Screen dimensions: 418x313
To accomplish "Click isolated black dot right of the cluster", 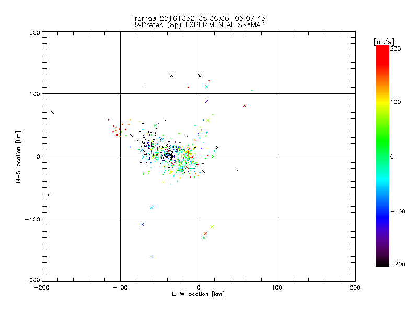I will pos(237,170).
